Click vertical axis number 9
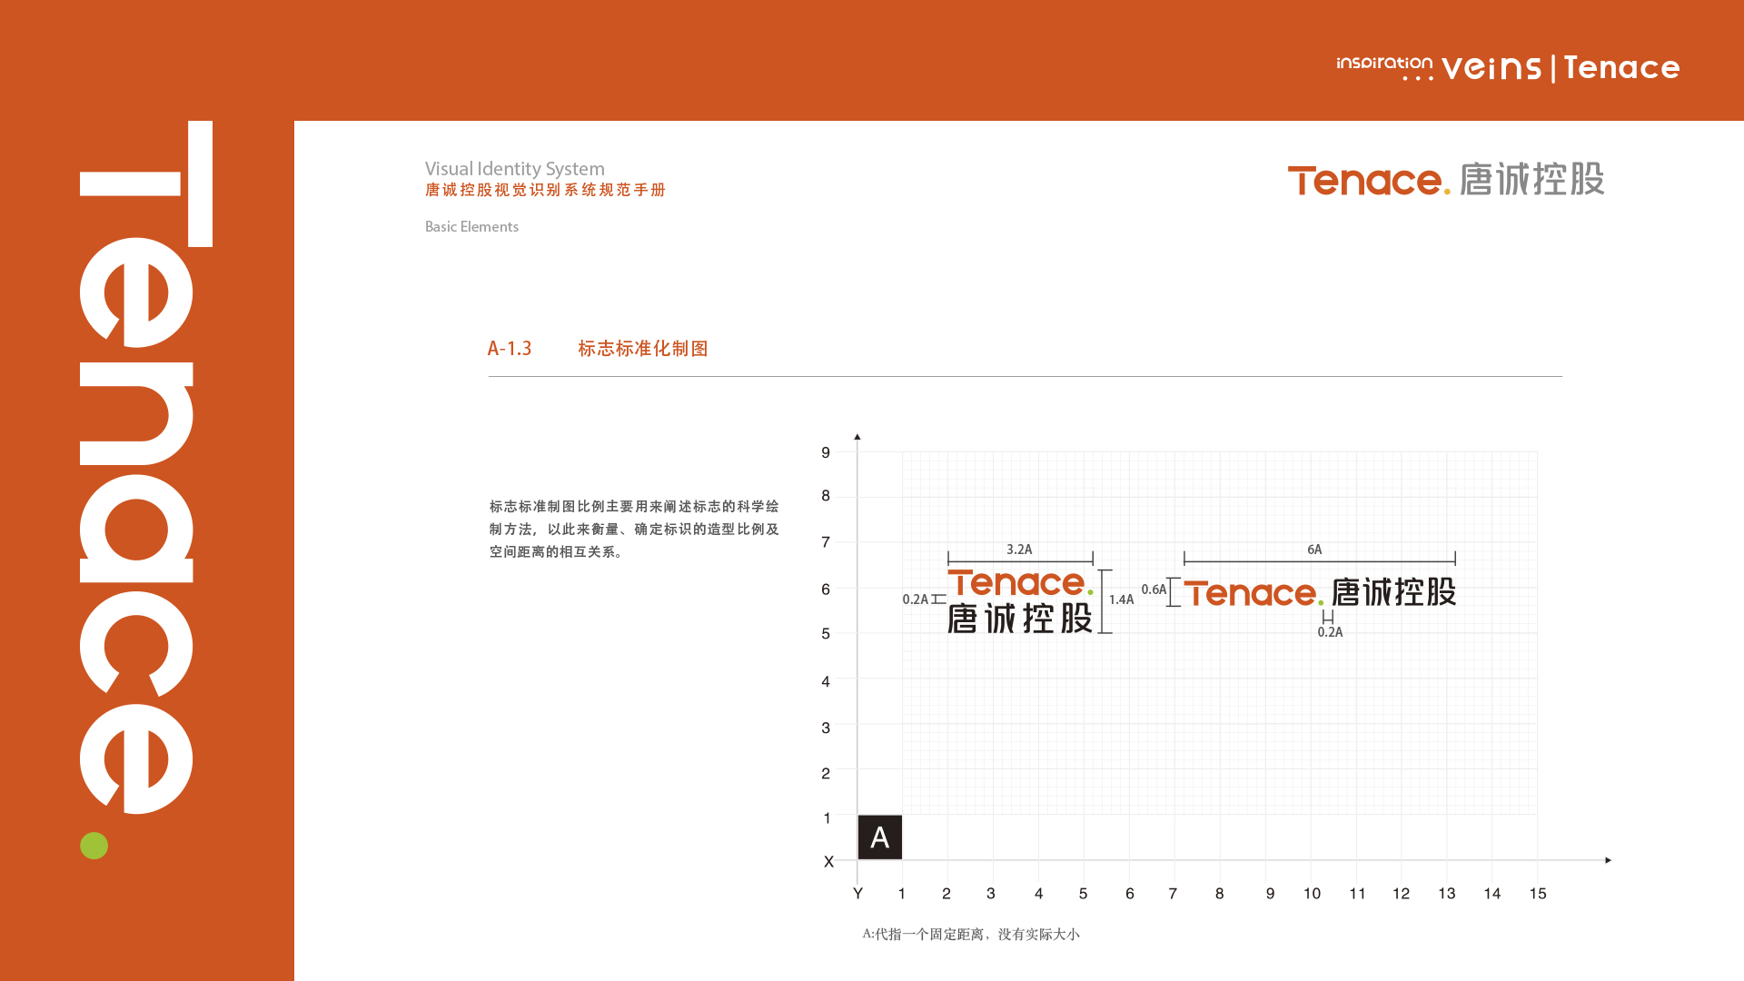 tap(826, 452)
